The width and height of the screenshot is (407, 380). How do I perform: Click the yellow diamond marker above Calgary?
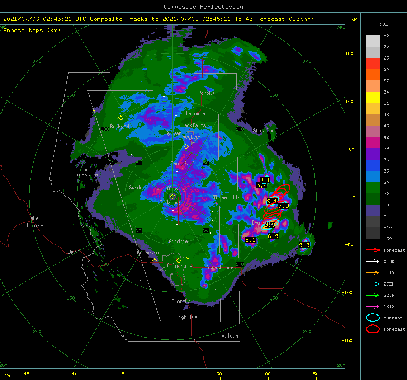click(x=179, y=260)
